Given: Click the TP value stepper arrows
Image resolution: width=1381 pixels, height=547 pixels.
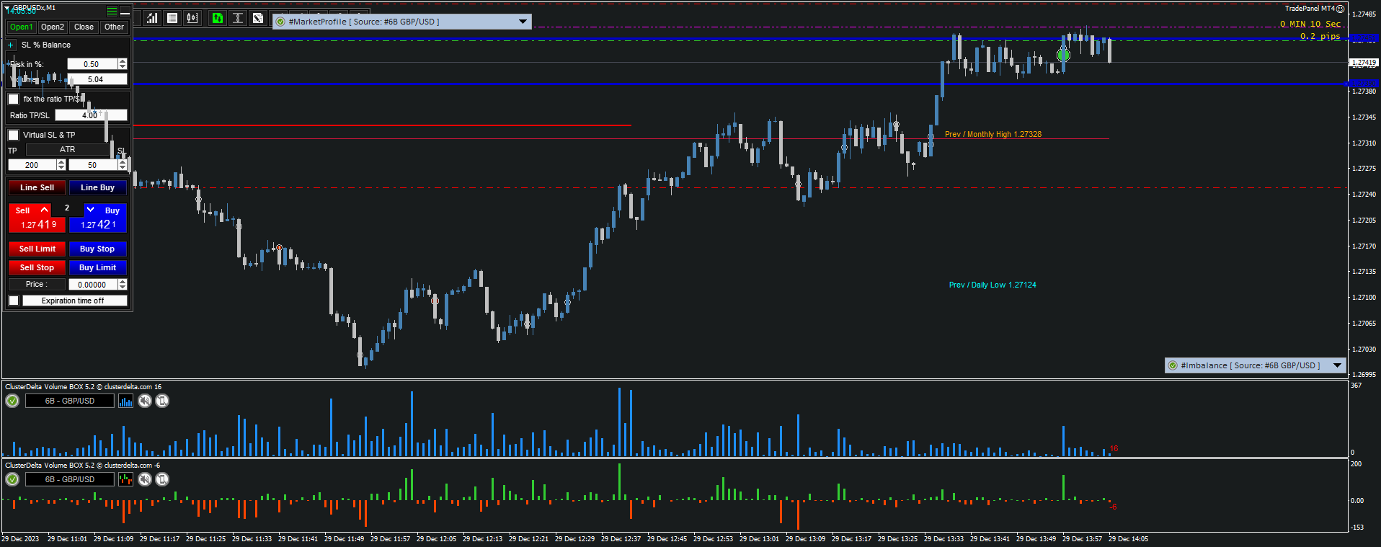Looking at the screenshot, I should click(61, 165).
